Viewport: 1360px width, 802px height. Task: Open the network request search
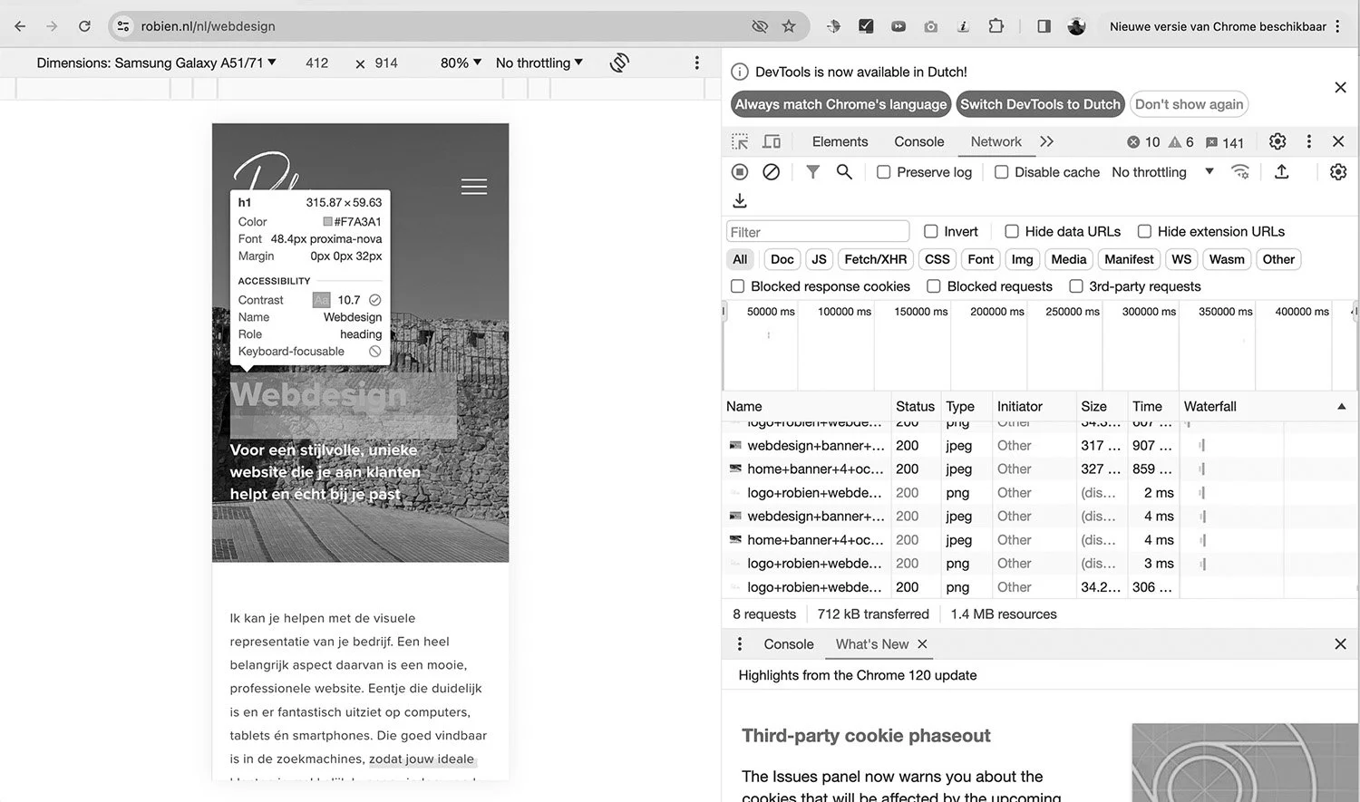844,171
